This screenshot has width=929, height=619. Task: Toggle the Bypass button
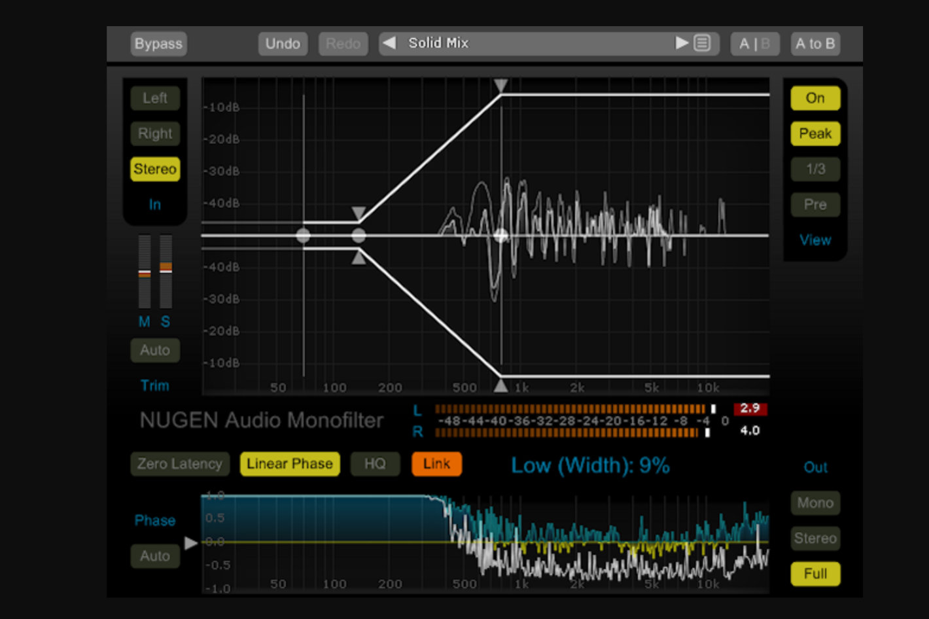[158, 44]
